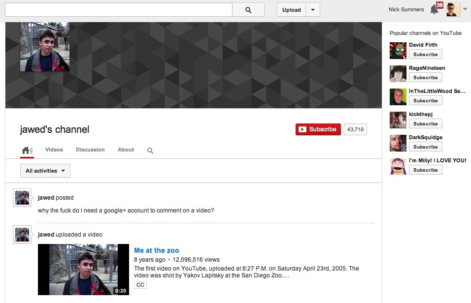Viewport: 471px width, 303px height.
Task: Focus the YouTube search field
Action: tap(119, 10)
